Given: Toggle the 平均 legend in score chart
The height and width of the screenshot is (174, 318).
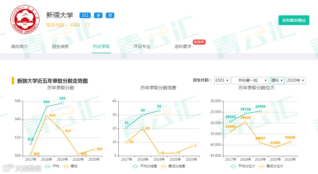Looking at the screenshot, I should click(52, 166).
